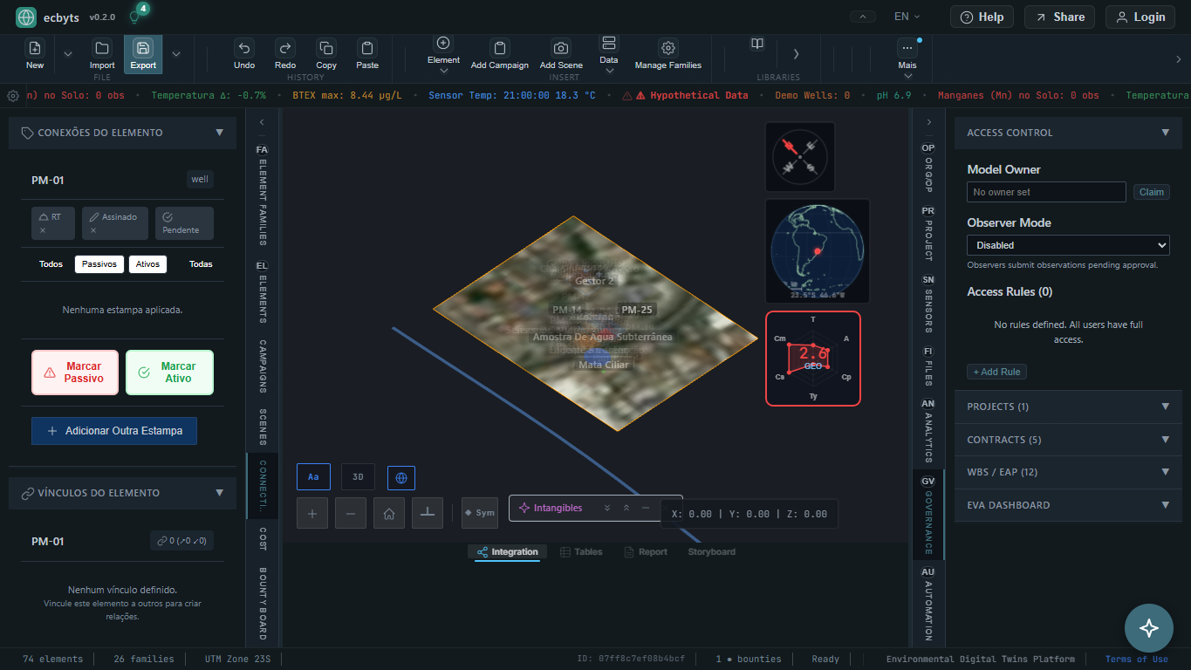Switch to the Report tab
Screen dimensions: 1191x670
(646, 552)
